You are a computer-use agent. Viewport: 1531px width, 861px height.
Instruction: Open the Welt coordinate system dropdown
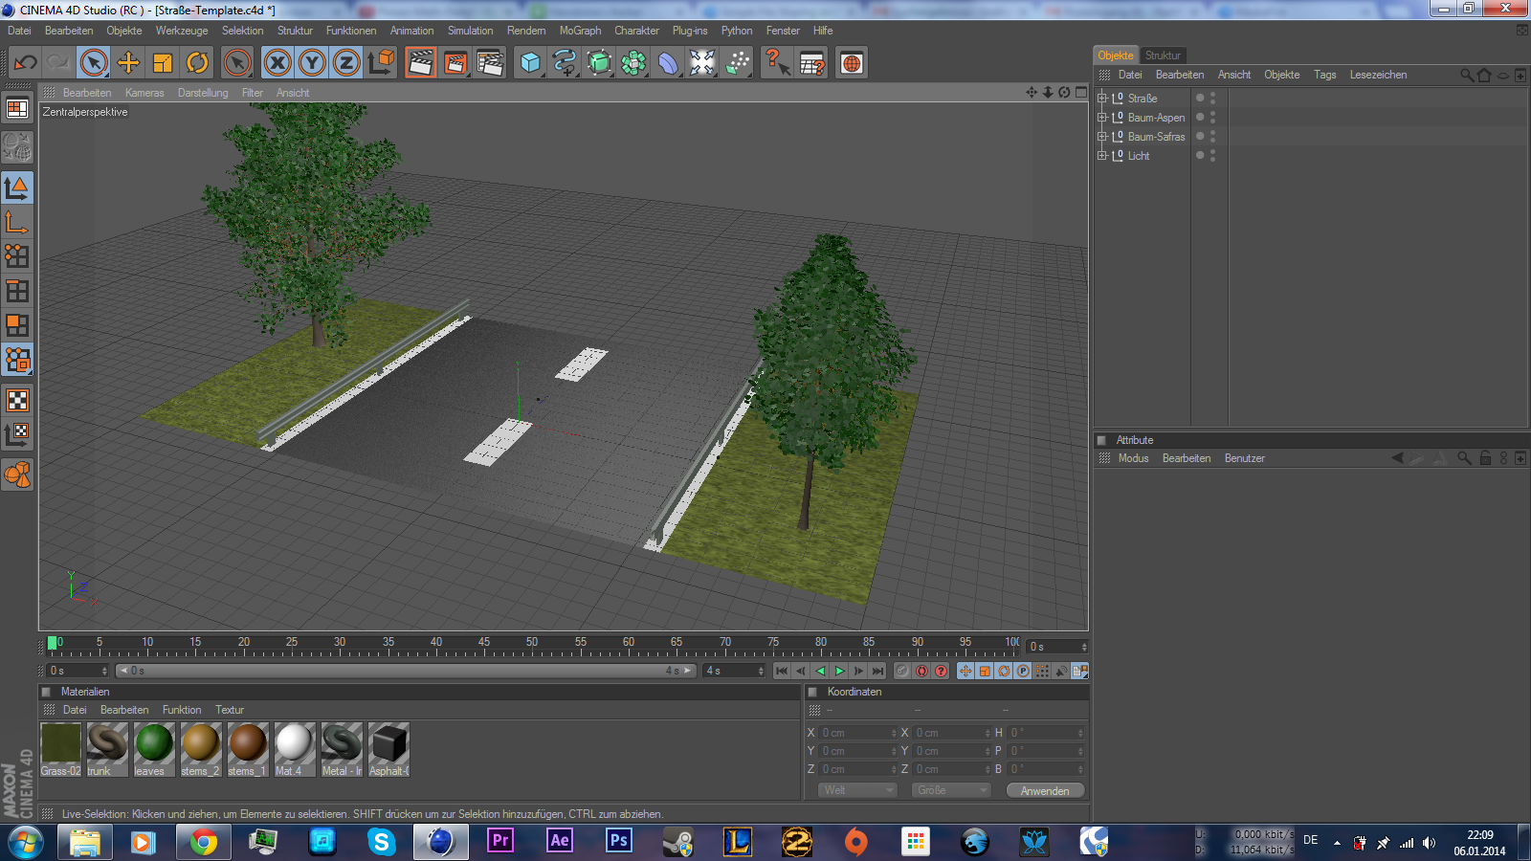(856, 789)
